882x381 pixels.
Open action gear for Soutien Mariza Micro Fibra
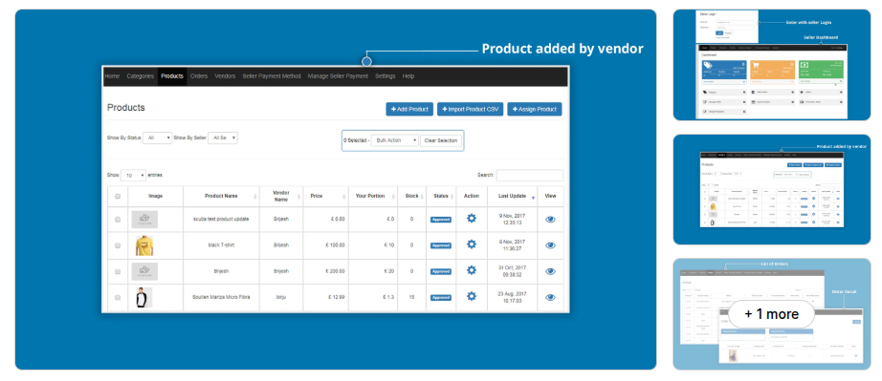pos(472,296)
